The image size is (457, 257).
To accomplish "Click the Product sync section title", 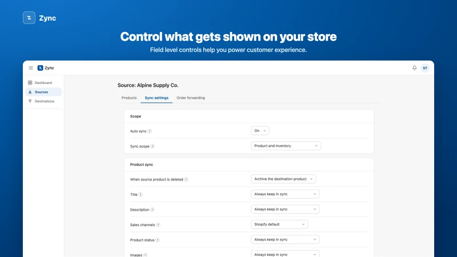I will (141, 164).
